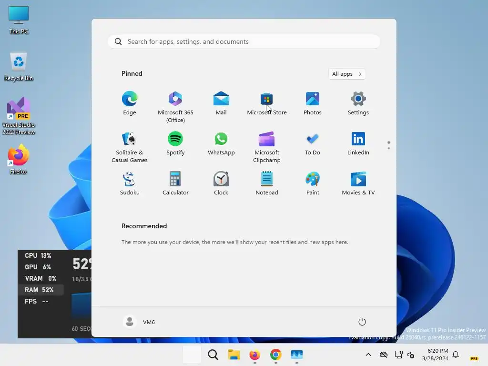Click the power button icon
Viewport: 488px width, 366px height.
pos(362,322)
